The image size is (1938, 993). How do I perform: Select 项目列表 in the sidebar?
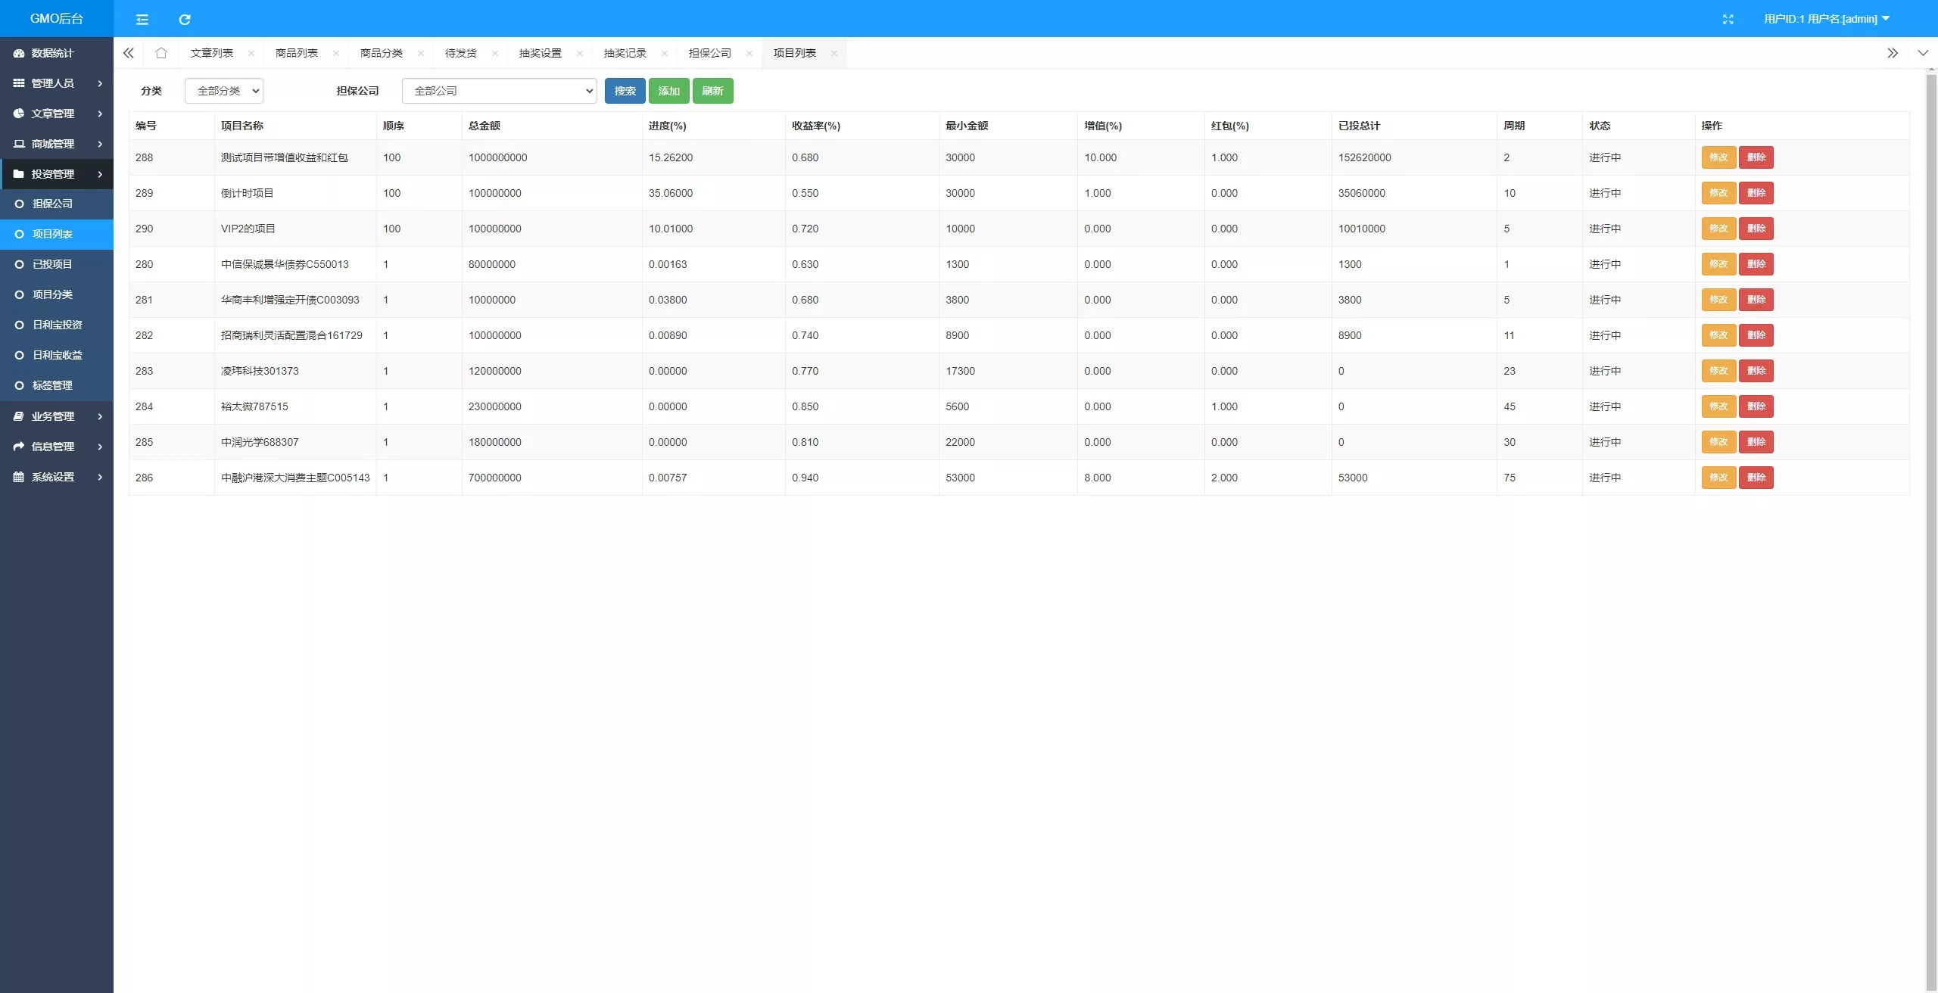[57, 234]
